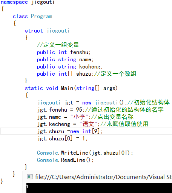This screenshot has height=193, width=172.
Task: Click 'args' parameter in Main signature
Action: point(109,89)
